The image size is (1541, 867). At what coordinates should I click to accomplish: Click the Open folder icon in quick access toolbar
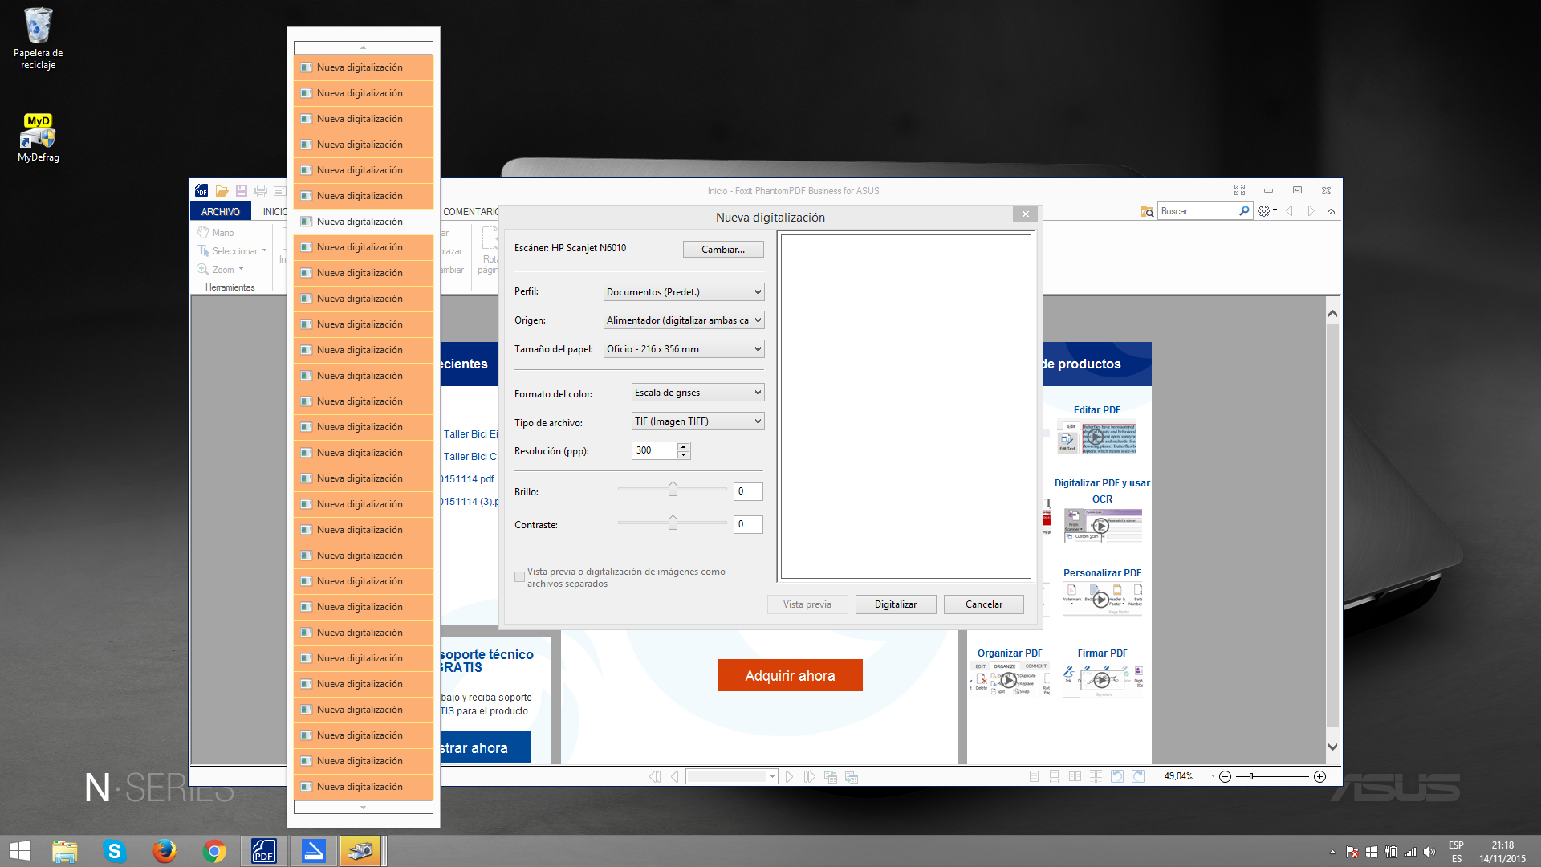pos(222,191)
